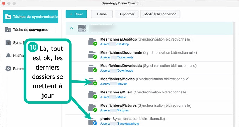The image size is (239, 127).
Task: Click the Downloads folder sync status icon
Action: (x=93, y=68)
